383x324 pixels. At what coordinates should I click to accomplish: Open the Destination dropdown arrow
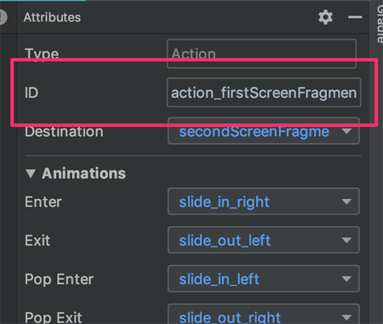click(346, 131)
